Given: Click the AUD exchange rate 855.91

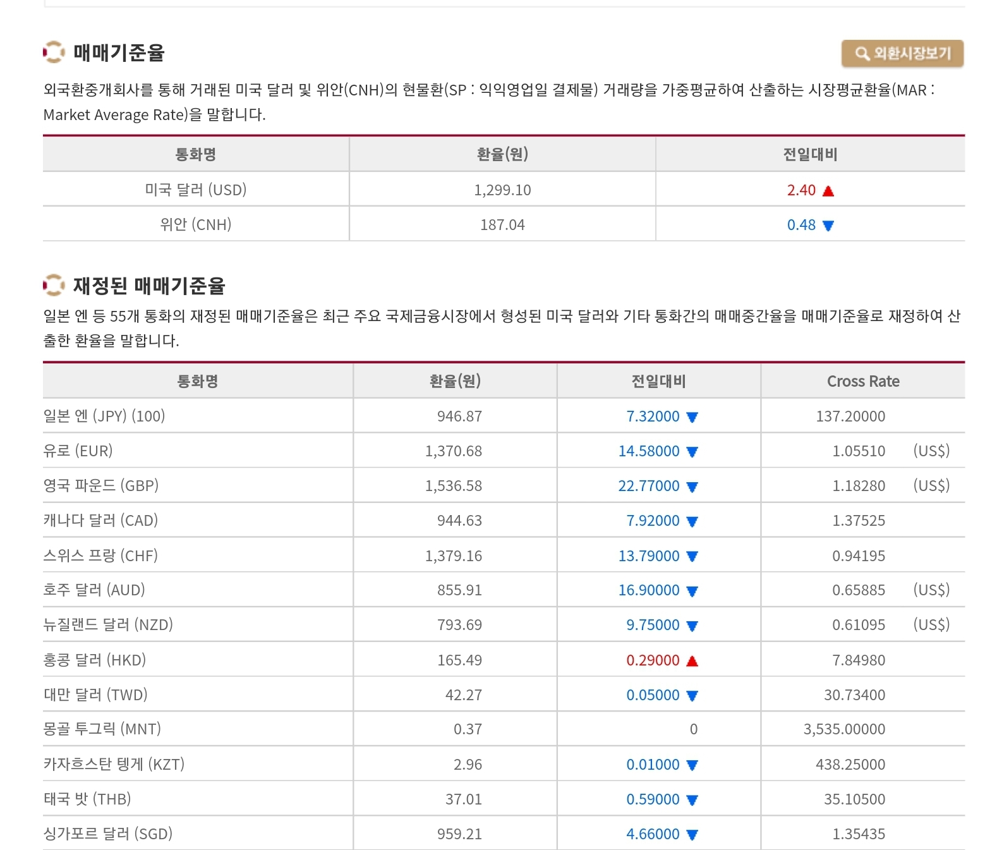Looking at the screenshot, I should (x=459, y=590).
